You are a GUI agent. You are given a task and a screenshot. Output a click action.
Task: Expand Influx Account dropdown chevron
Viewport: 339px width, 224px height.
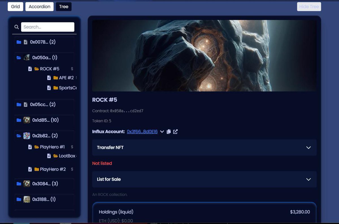(162, 132)
